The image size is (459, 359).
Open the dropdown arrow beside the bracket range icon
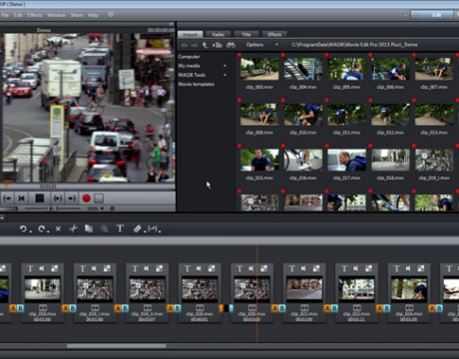click(x=160, y=231)
